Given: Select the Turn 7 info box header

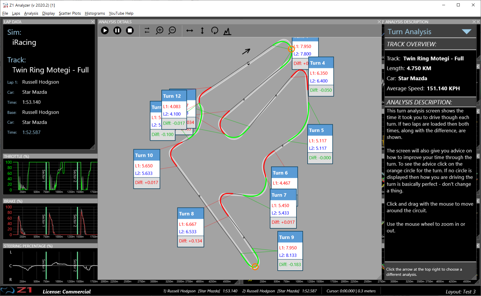Looking at the screenshot, I should [x=283, y=195].
